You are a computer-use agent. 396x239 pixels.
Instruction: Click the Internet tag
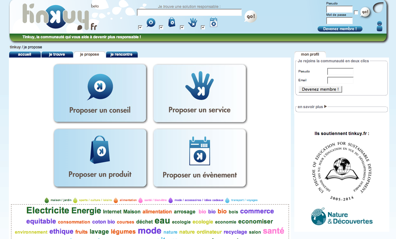pyautogui.click(x=112, y=211)
